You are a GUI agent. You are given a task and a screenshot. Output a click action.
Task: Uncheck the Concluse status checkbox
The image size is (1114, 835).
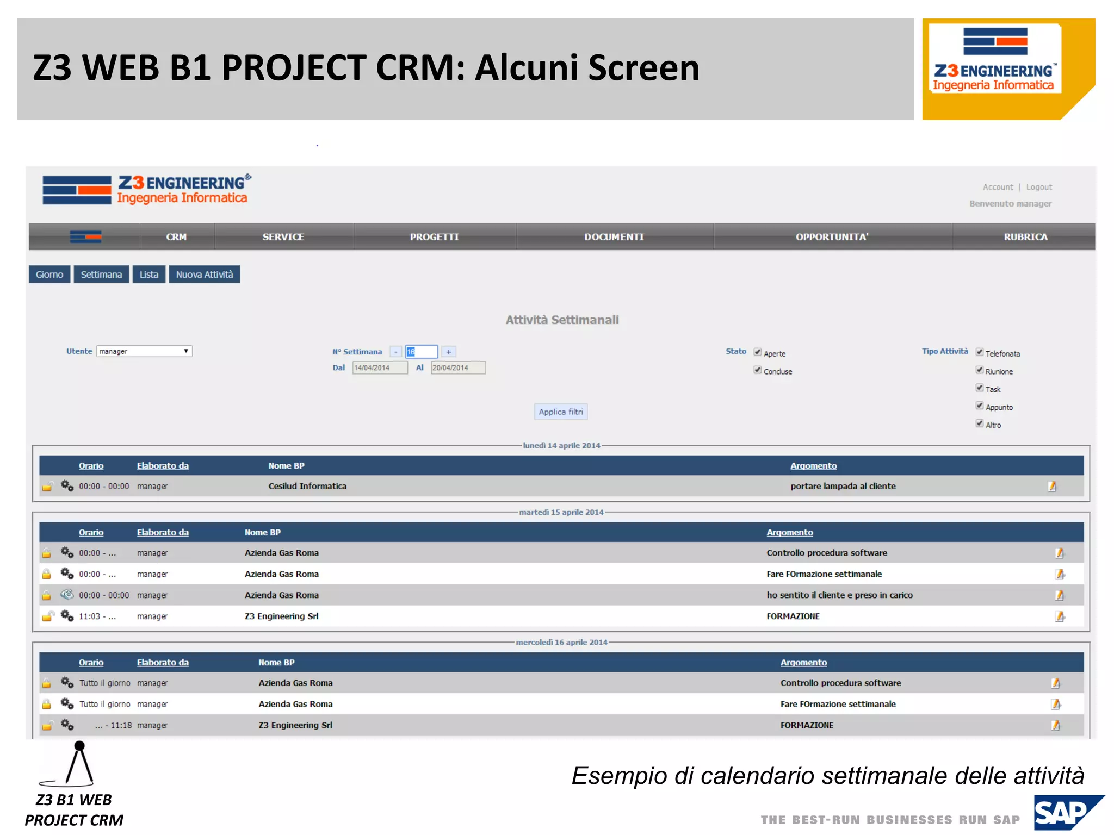(757, 370)
